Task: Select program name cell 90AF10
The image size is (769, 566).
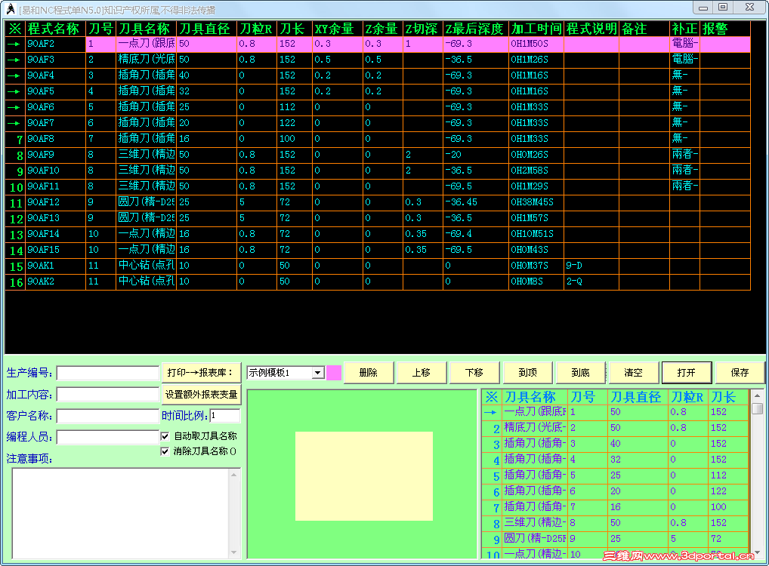Action: 55,171
